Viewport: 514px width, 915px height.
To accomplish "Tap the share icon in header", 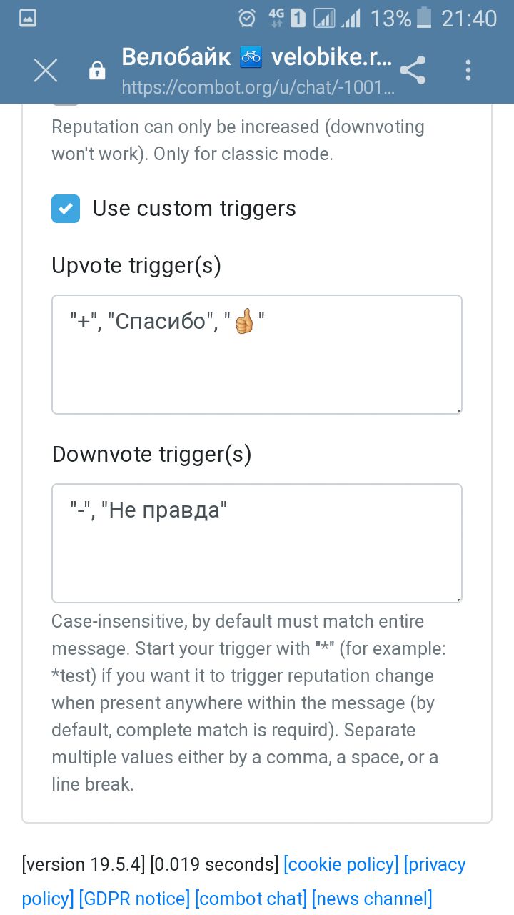I will click(413, 70).
